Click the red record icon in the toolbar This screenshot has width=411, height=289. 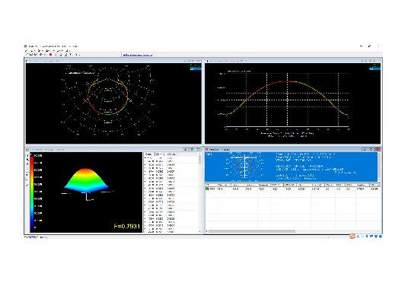tap(50, 55)
